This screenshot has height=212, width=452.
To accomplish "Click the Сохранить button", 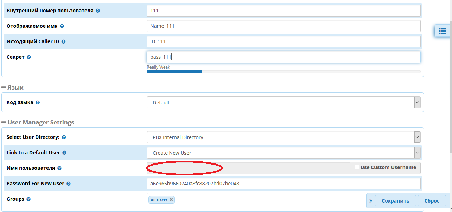I will (395, 201).
